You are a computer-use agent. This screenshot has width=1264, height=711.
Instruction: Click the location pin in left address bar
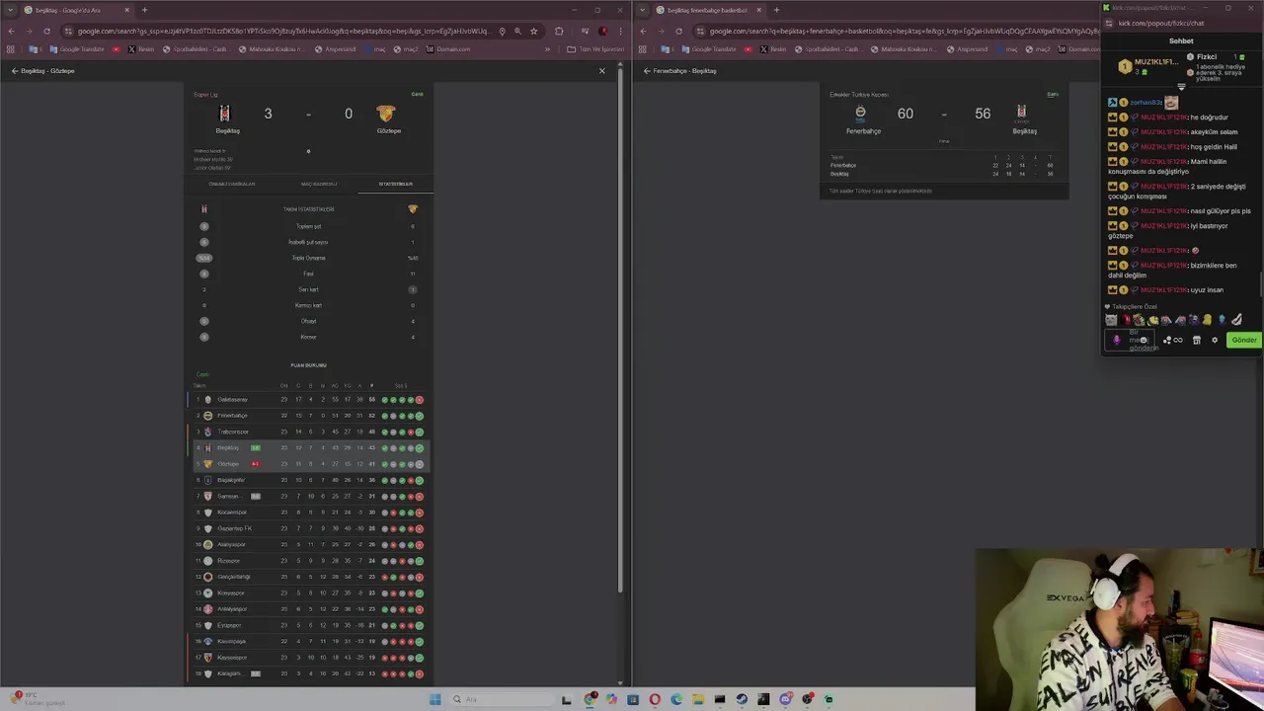click(x=502, y=31)
